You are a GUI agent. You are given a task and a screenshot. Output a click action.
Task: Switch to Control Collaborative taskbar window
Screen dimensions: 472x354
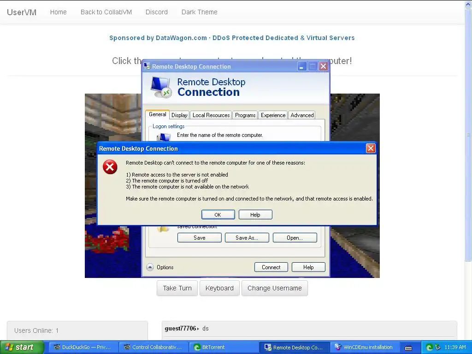click(154, 348)
